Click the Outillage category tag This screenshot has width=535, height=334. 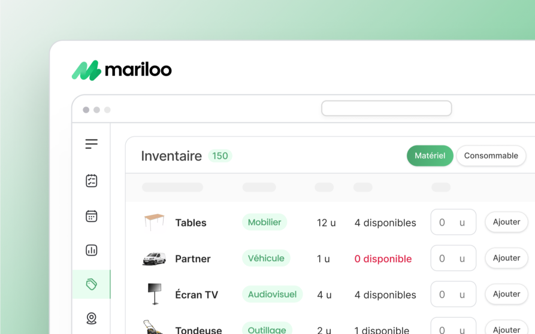pyautogui.click(x=267, y=329)
